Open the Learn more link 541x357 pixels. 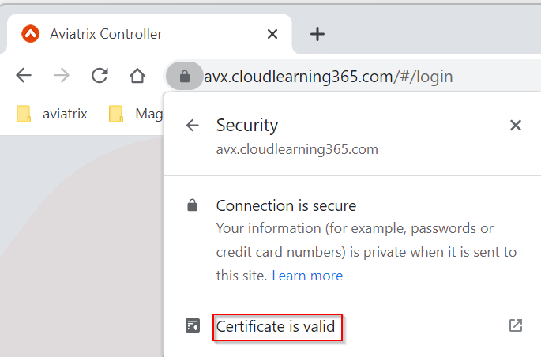(x=307, y=276)
